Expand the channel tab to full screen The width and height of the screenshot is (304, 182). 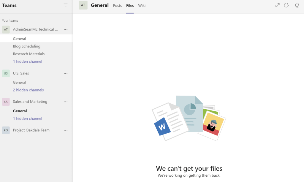pos(277,5)
